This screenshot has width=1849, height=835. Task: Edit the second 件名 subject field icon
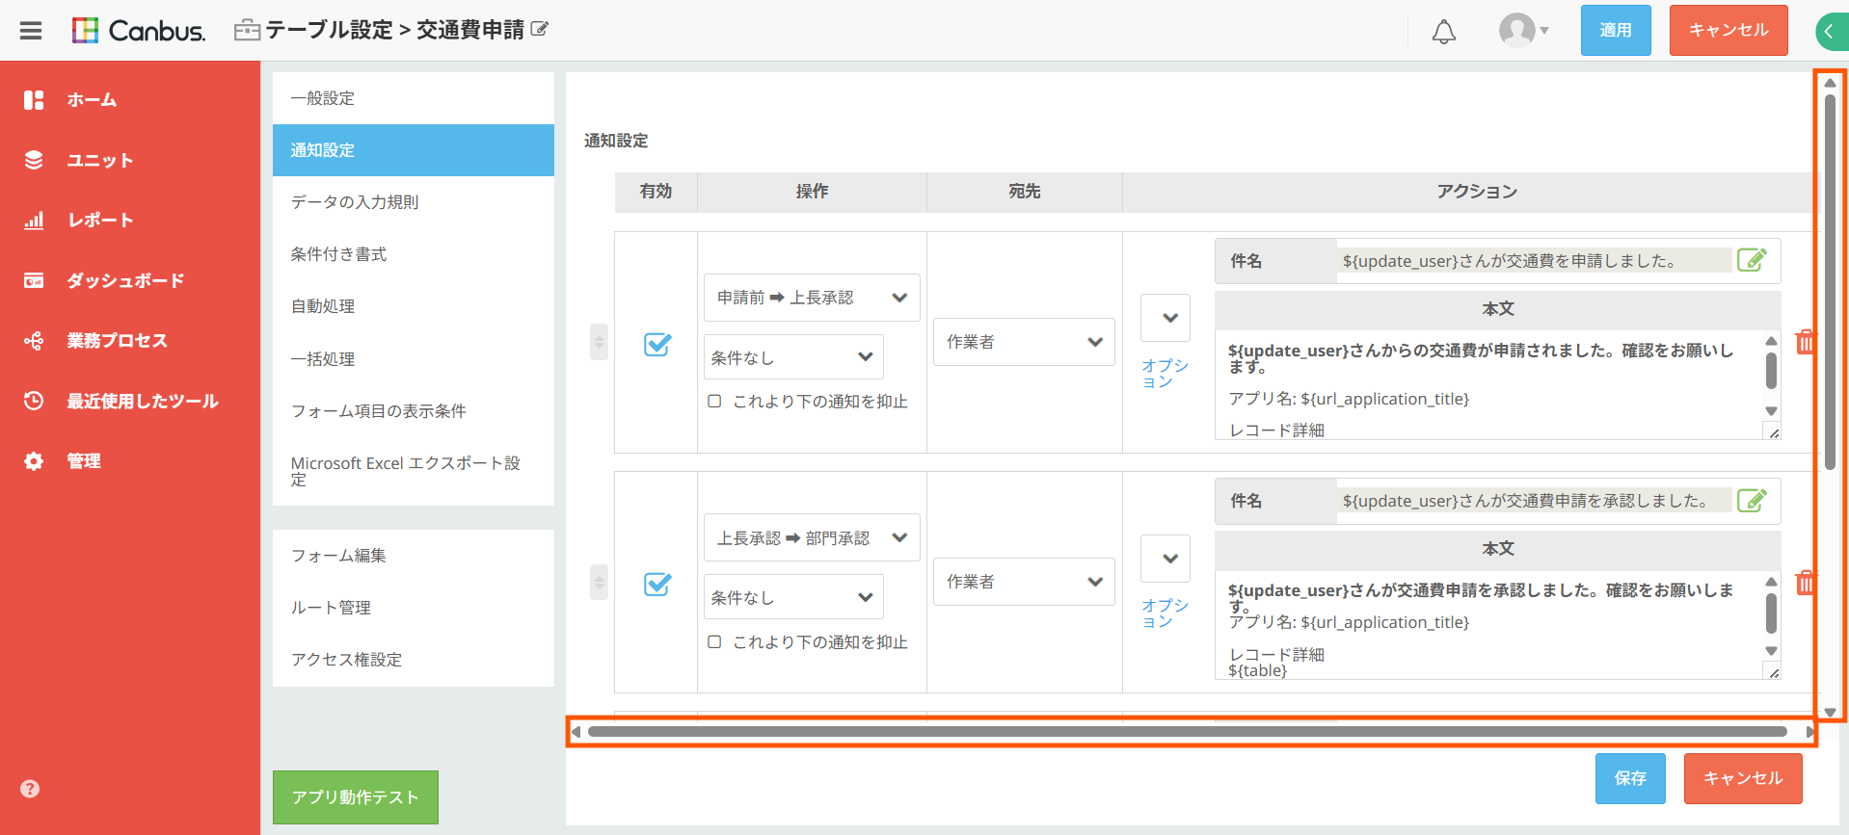pos(1752,500)
